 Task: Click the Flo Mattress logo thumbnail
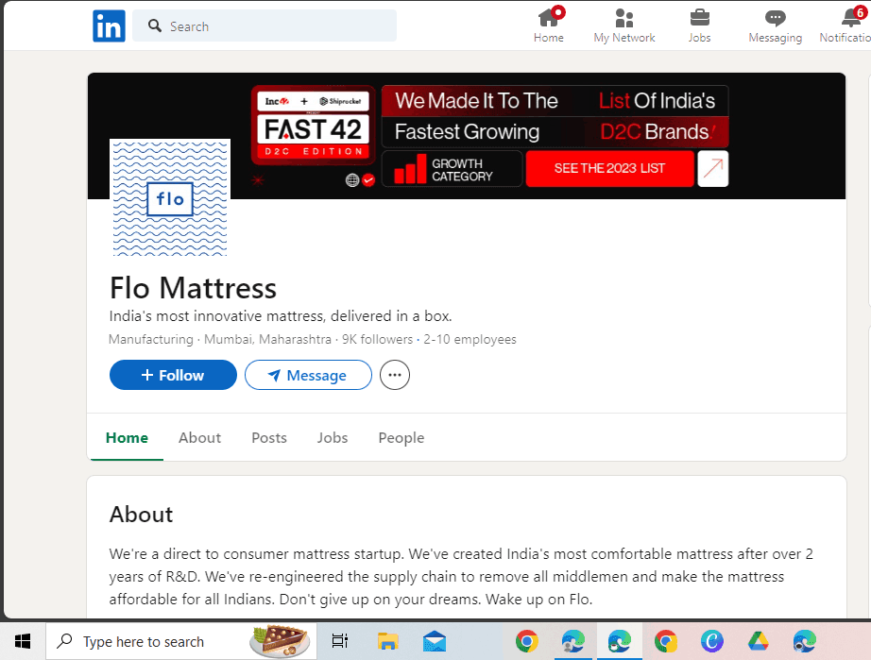170,198
